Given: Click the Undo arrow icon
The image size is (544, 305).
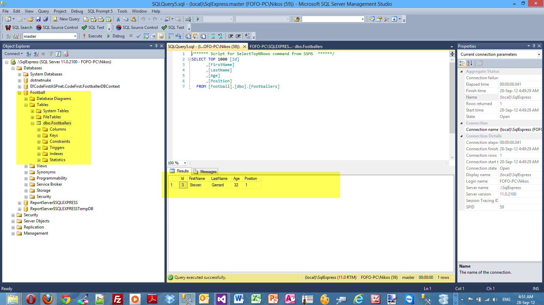Looking at the screenshot, I should click(143, 19).
